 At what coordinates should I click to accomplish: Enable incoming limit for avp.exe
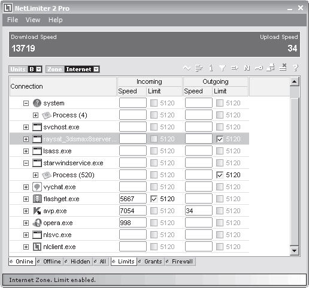coord(154,211)
